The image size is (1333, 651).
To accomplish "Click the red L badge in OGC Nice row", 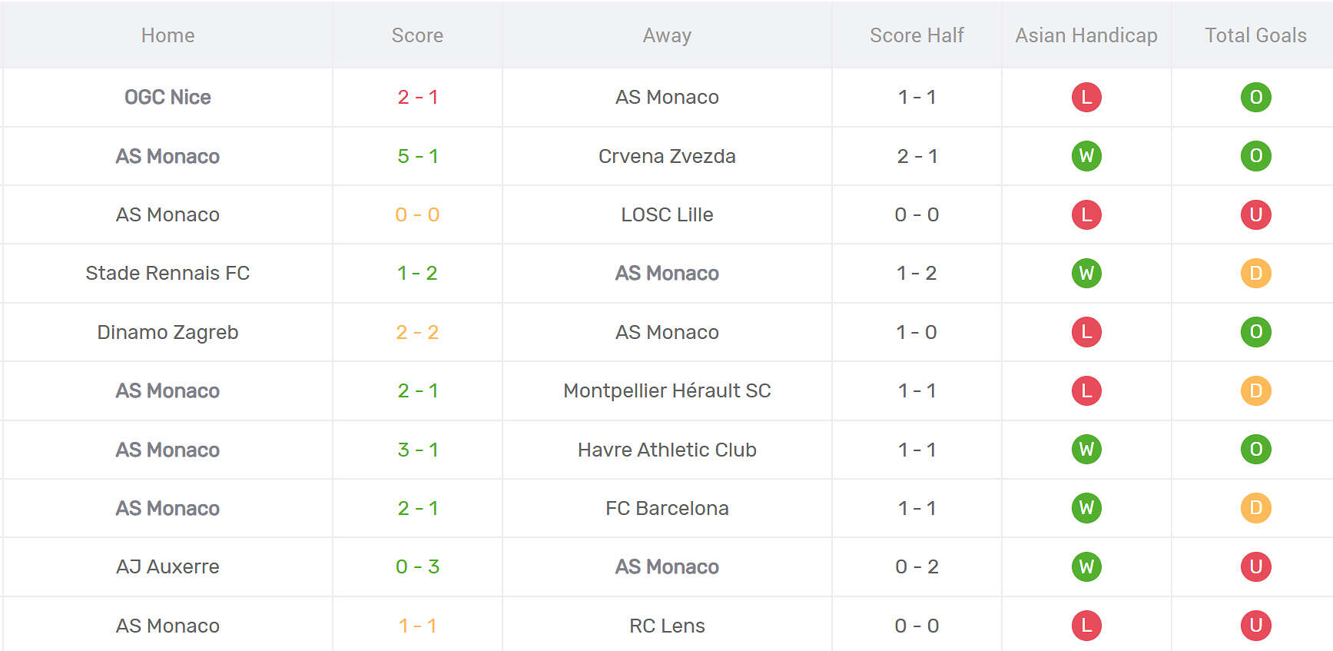I will click(1086, 97).
